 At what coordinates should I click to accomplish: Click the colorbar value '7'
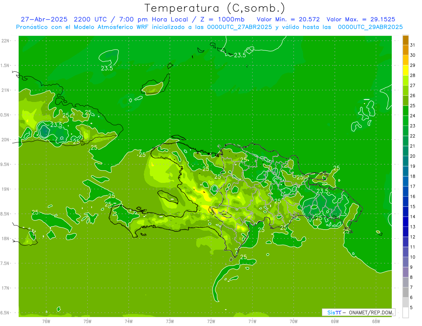pyautogui.click(x=411, y=287)
